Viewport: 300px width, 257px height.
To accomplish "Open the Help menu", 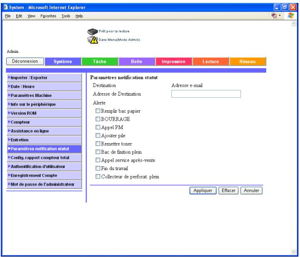I will 79,16.
